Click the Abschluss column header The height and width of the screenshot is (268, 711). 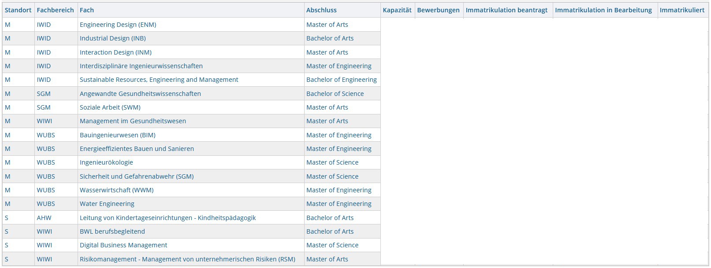click(321, 10)
